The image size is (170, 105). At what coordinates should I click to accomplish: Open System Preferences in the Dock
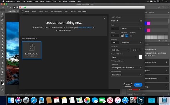pos(133,100)
